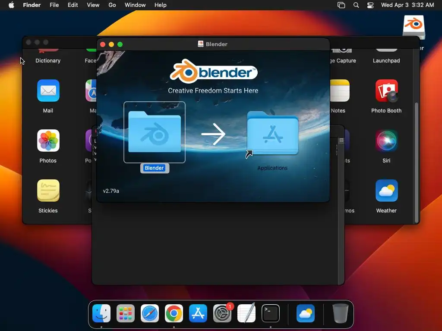Open the View menu

click(93, 5)
